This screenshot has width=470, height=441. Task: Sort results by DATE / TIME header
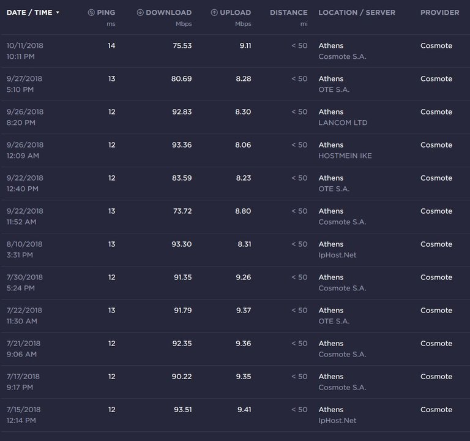[x=29, y=13]
